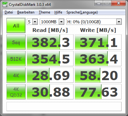Open the Bearbeiten menu
Image resolution: width=128 pixels, height=116 pixels.
[x=26, y=12]
